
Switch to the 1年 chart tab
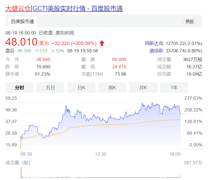pyautogui.click(x=174, y=88)
